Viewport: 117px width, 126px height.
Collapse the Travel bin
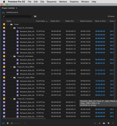click(x=8, y=24)
